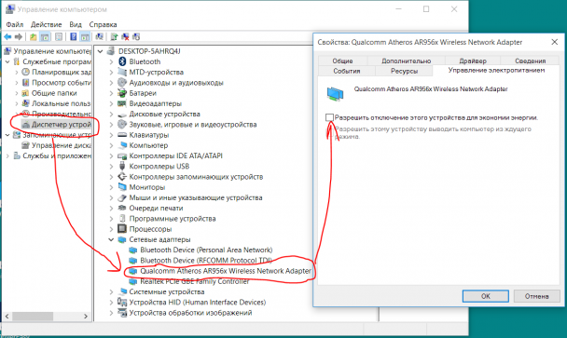Click the Forward arrow toolbar icon
The image size is (567, 338).
(x=19, y=37)
